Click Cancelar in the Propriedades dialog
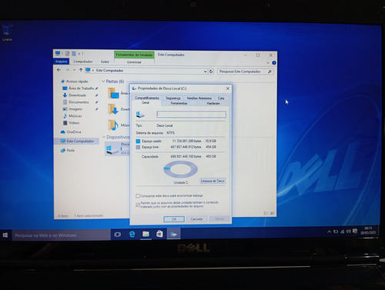Screen dimensions: 385x290 pyautogui.click(x=196, y=219)
